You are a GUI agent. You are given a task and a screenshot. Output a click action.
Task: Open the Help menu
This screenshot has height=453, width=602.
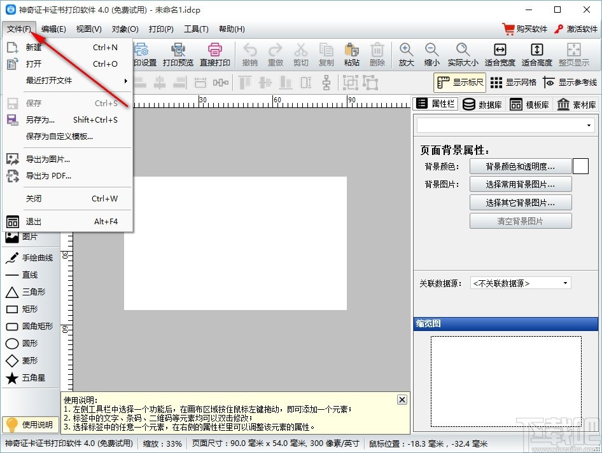pos(232,29)
